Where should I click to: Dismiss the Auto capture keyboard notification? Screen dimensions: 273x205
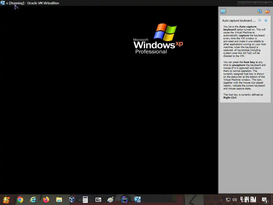click(x=266, y=20)
